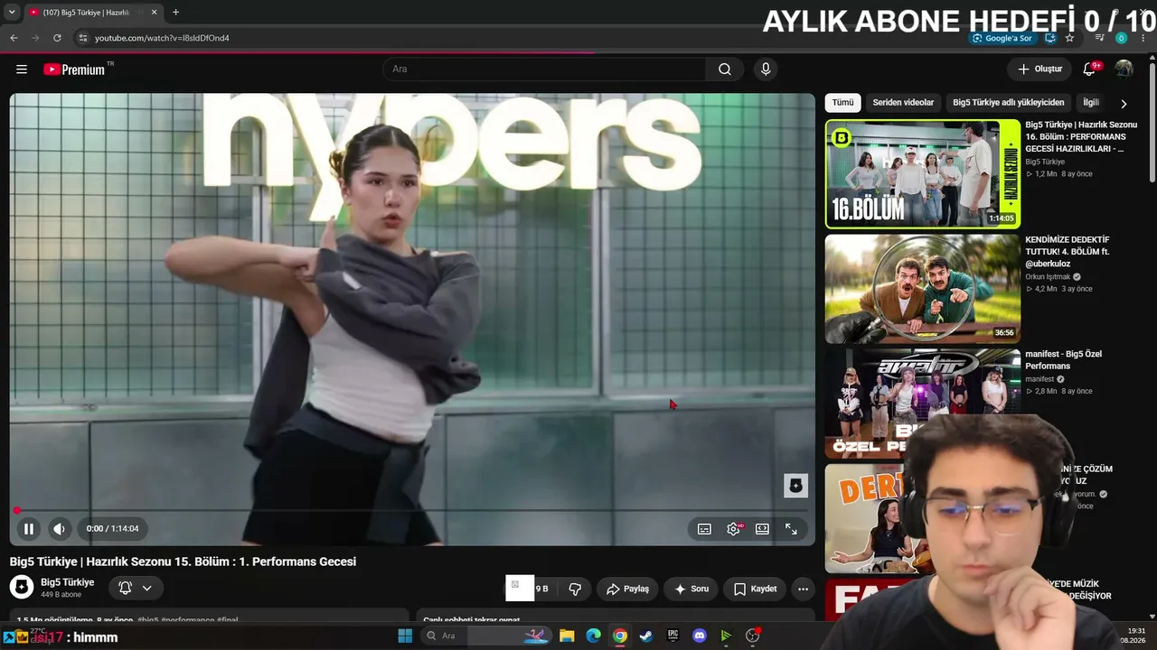
Task: Select the Seriden videolar chip
Action: click(903, 103)
